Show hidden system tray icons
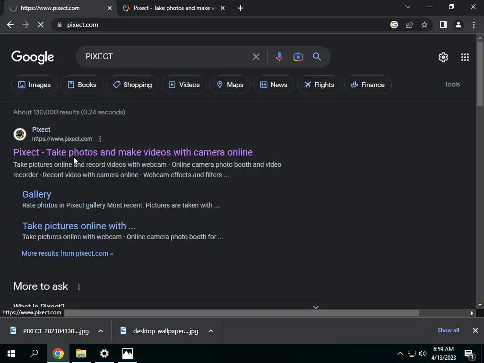This screenshot has width=484, height=363. pyautogui.click(x=400, y=354)
